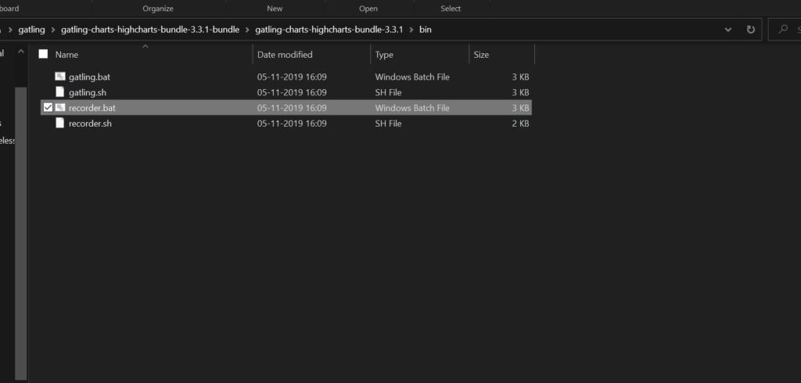Refresh the bin folder view
This screenshot has width=801, height=383.
(x=750, y=30)
